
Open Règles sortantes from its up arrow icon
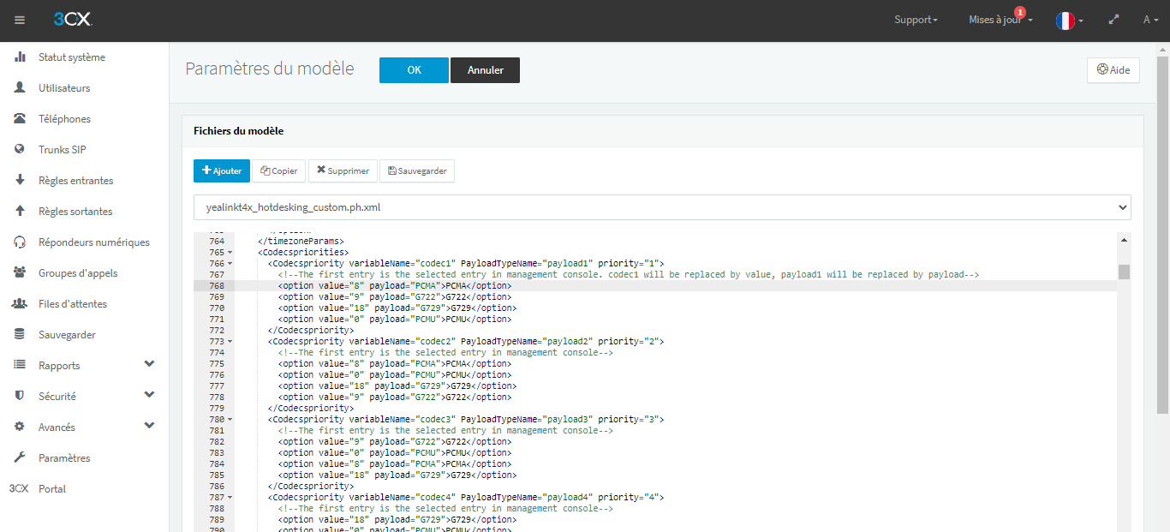point(20,212)
